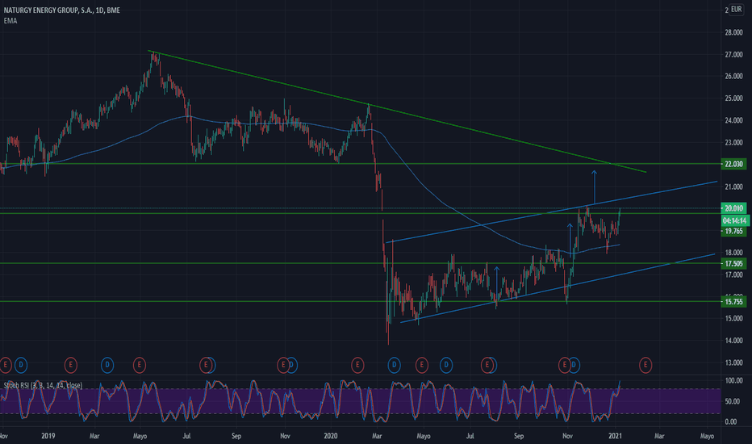Viewport: 752px width, 444px height.
Task: Click the 2021 label on time axis
Action: 615,436
